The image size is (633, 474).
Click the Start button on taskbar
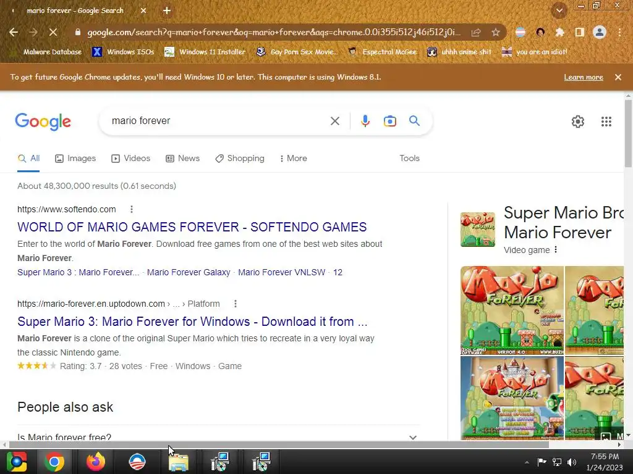coord(16,462)
